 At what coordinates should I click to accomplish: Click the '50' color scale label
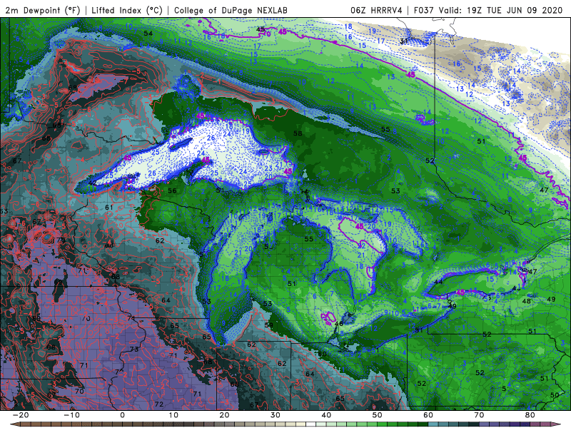378,415
